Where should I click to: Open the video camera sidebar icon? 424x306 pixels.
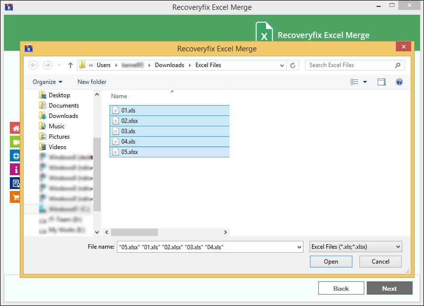(x=15, y=142)
